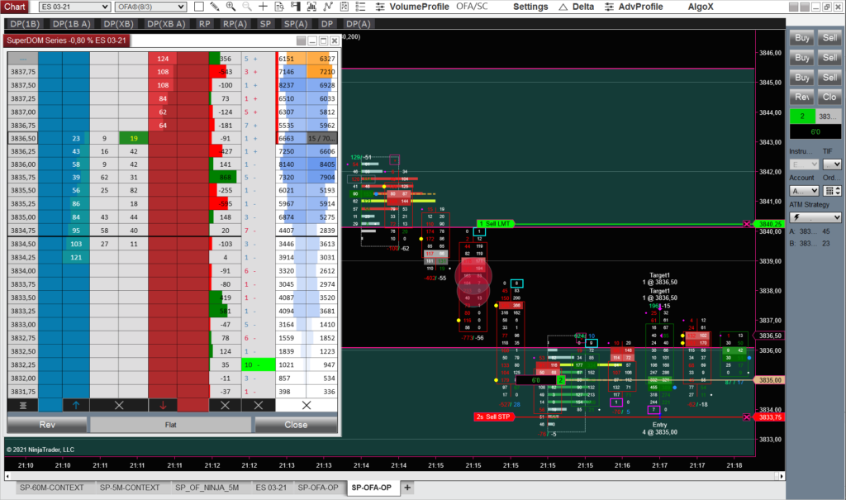Click the Clo button in Chart Trader
Screen dimensions: 846x500
click(829, 98)
